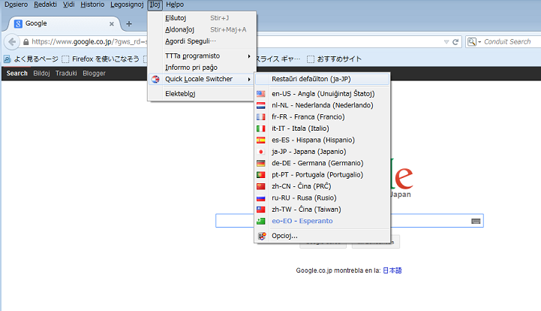Open the URL history dropdown arrow
The image size is (541, 311).
coord(446,42)
